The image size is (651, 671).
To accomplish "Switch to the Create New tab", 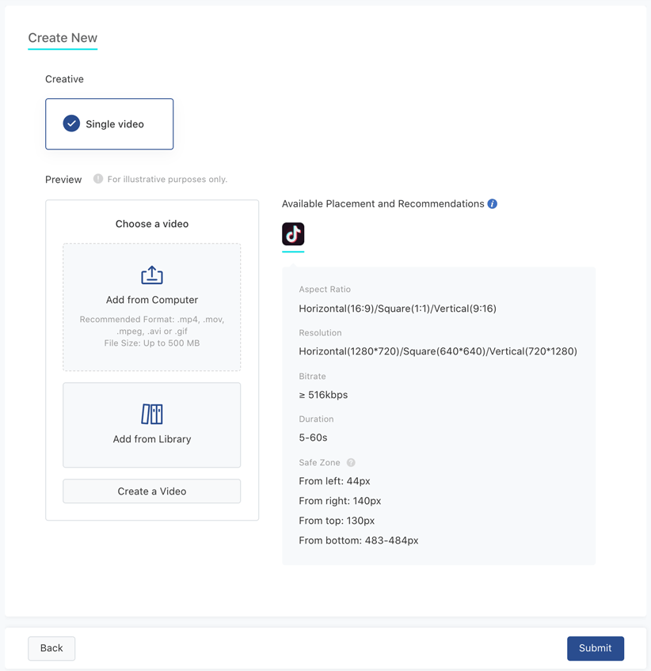I will 63,38.
